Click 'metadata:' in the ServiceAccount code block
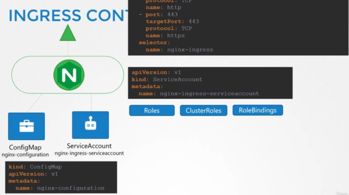The width and height of the screenshot is (349, 195). tap(147, 87)
